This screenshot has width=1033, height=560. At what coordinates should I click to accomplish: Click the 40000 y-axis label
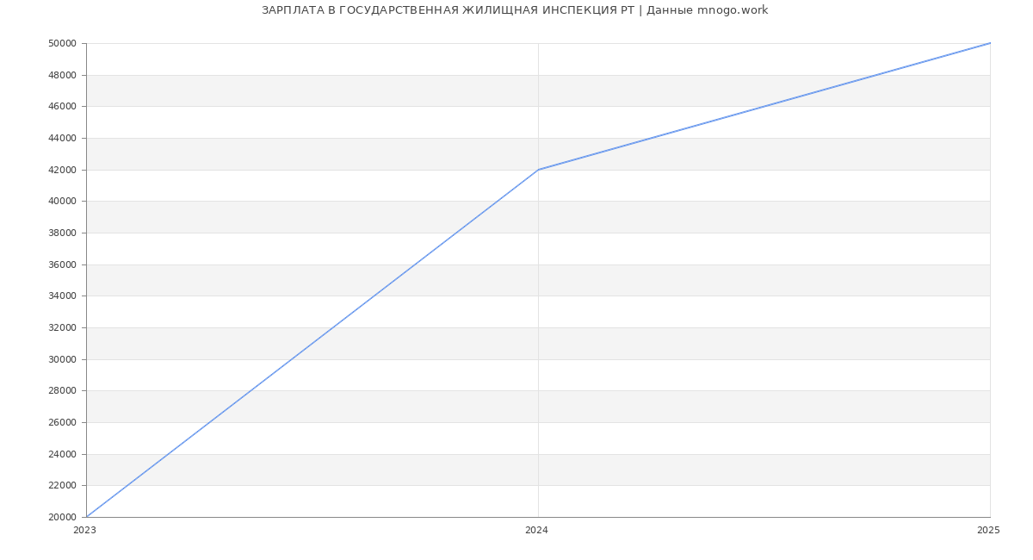(x=62, y=201)
